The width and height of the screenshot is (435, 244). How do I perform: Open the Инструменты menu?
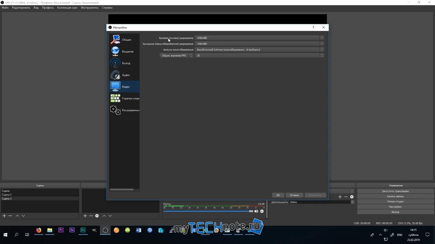click(90, 7)
